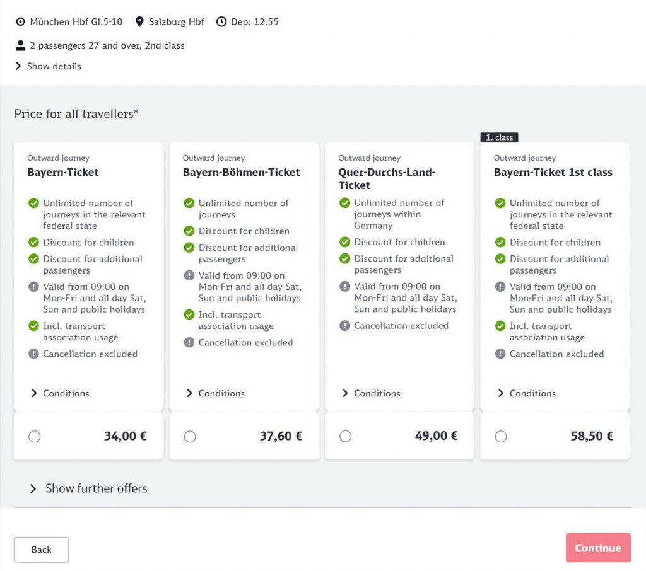Click Bayern-Böhmen-Ticket's green check for Unlimited journeys

click(189, 203)
